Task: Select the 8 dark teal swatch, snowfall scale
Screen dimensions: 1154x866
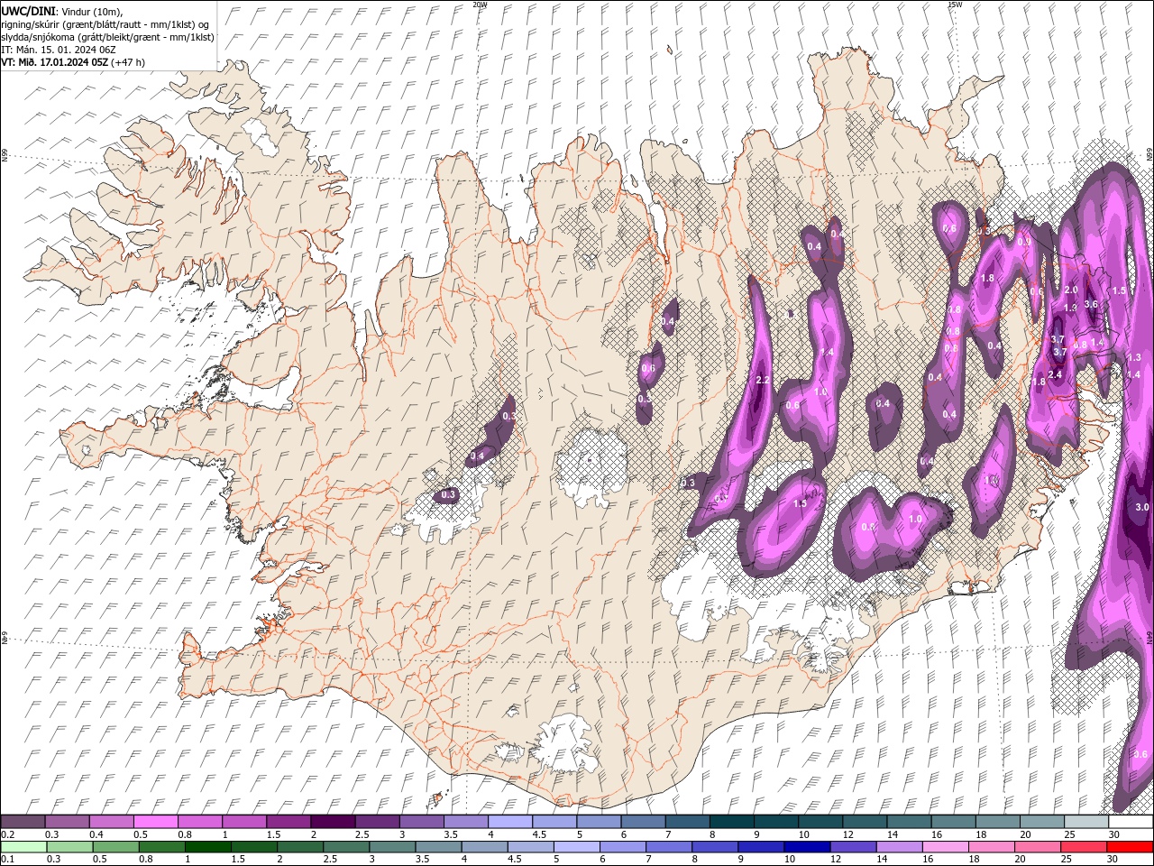Action: (x=731, y=822)
